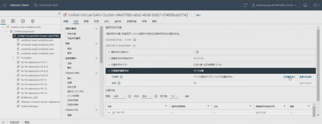Viewport: 322px width, 124px height.
Task: Expand the bottom recent tasks panel chevron
Action: tap(3, 122)
